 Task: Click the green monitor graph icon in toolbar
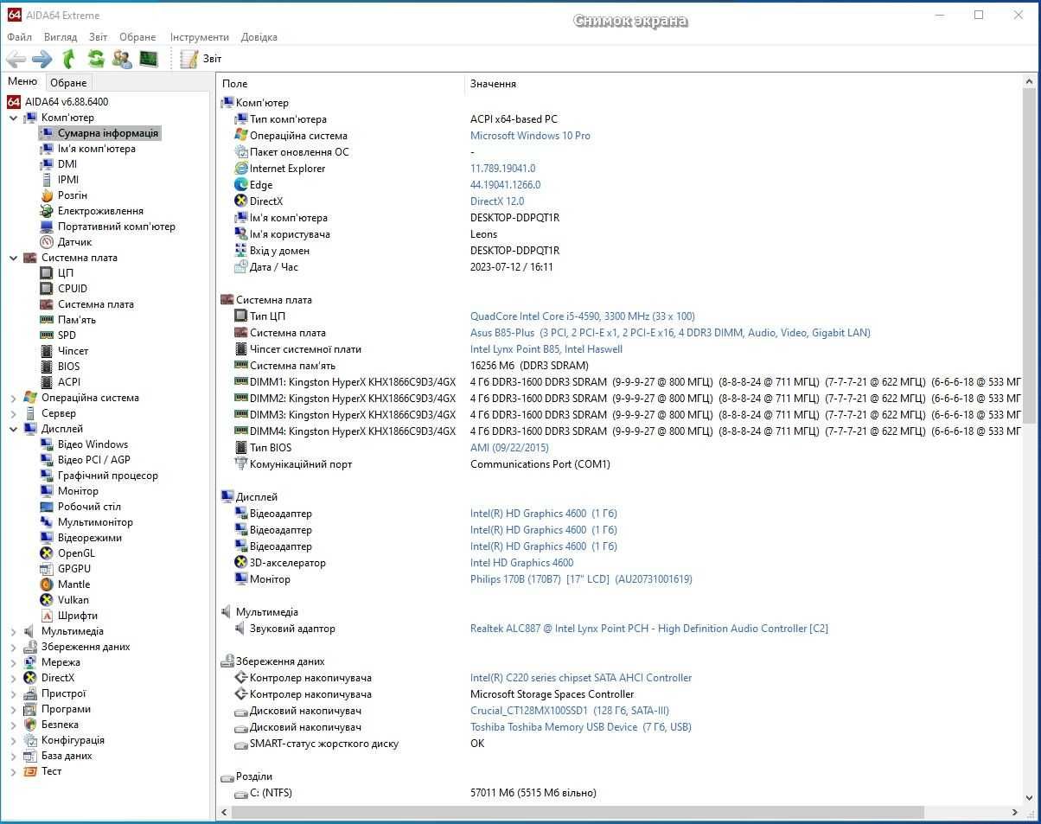click(149, 59)
